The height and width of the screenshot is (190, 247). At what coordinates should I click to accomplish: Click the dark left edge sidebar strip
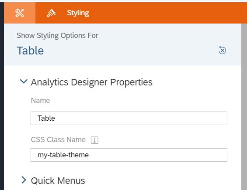click(2, 96)
